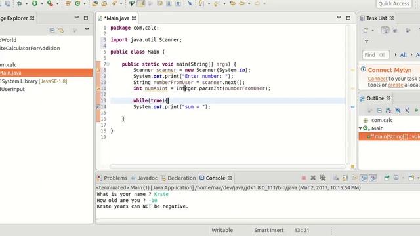Click the Quick Access search field

tap(394, 3)
